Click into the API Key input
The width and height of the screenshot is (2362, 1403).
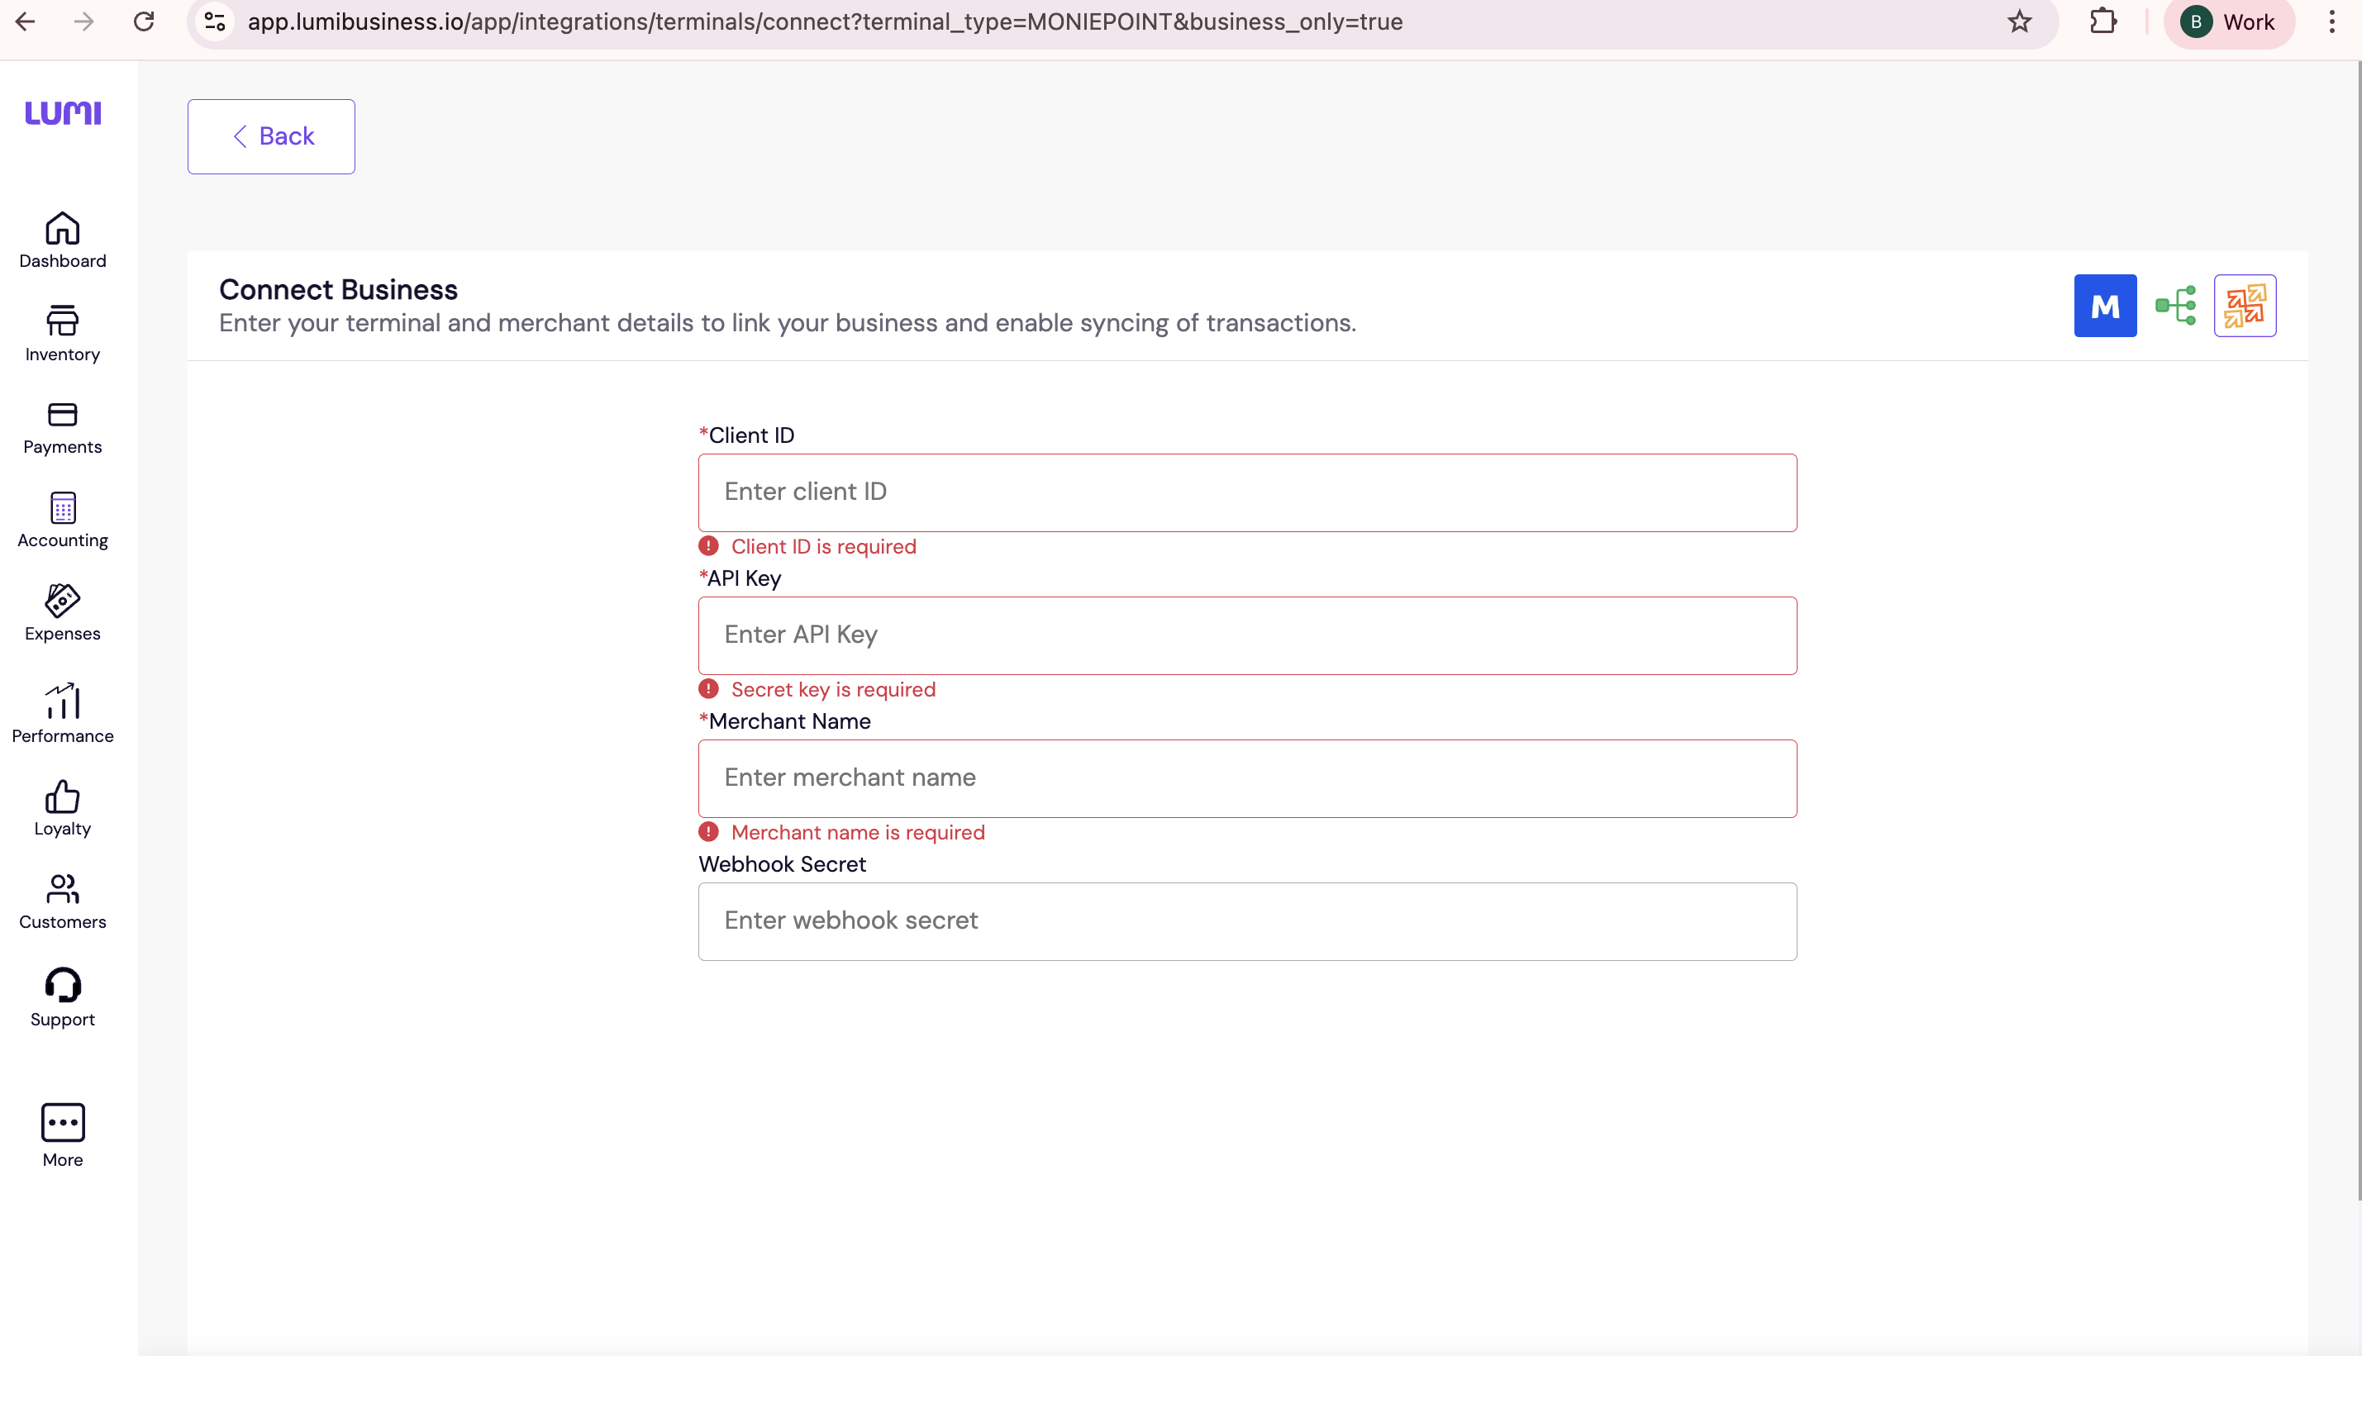click(1247, 635)
